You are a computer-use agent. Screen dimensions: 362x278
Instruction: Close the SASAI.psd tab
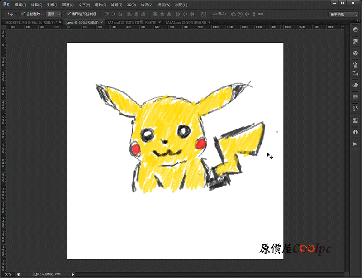point(210,22)
